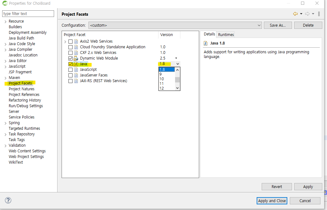
Task: Check the JavaServer Faces facet
Action: pos(70,75)
